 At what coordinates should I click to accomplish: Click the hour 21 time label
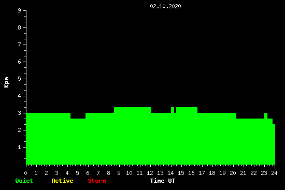click(243, 173)
